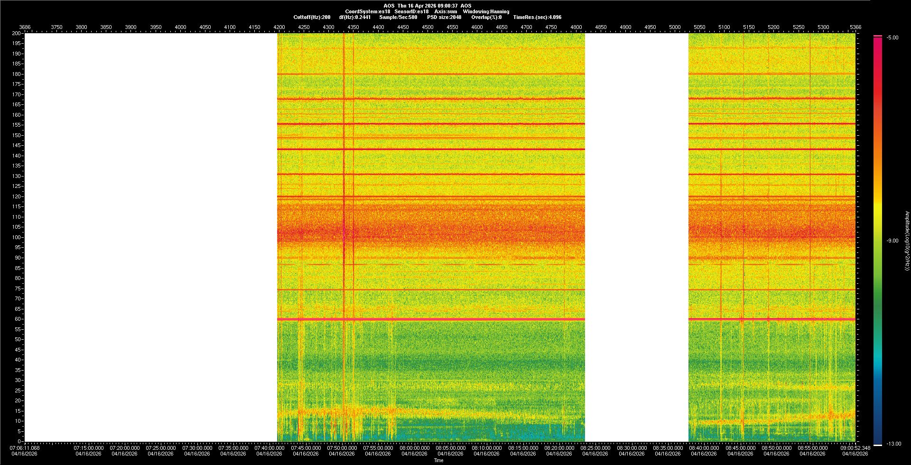
Task: Click the Cuttoff(Hz):200 header parameter
Action: tap(312, 17)
